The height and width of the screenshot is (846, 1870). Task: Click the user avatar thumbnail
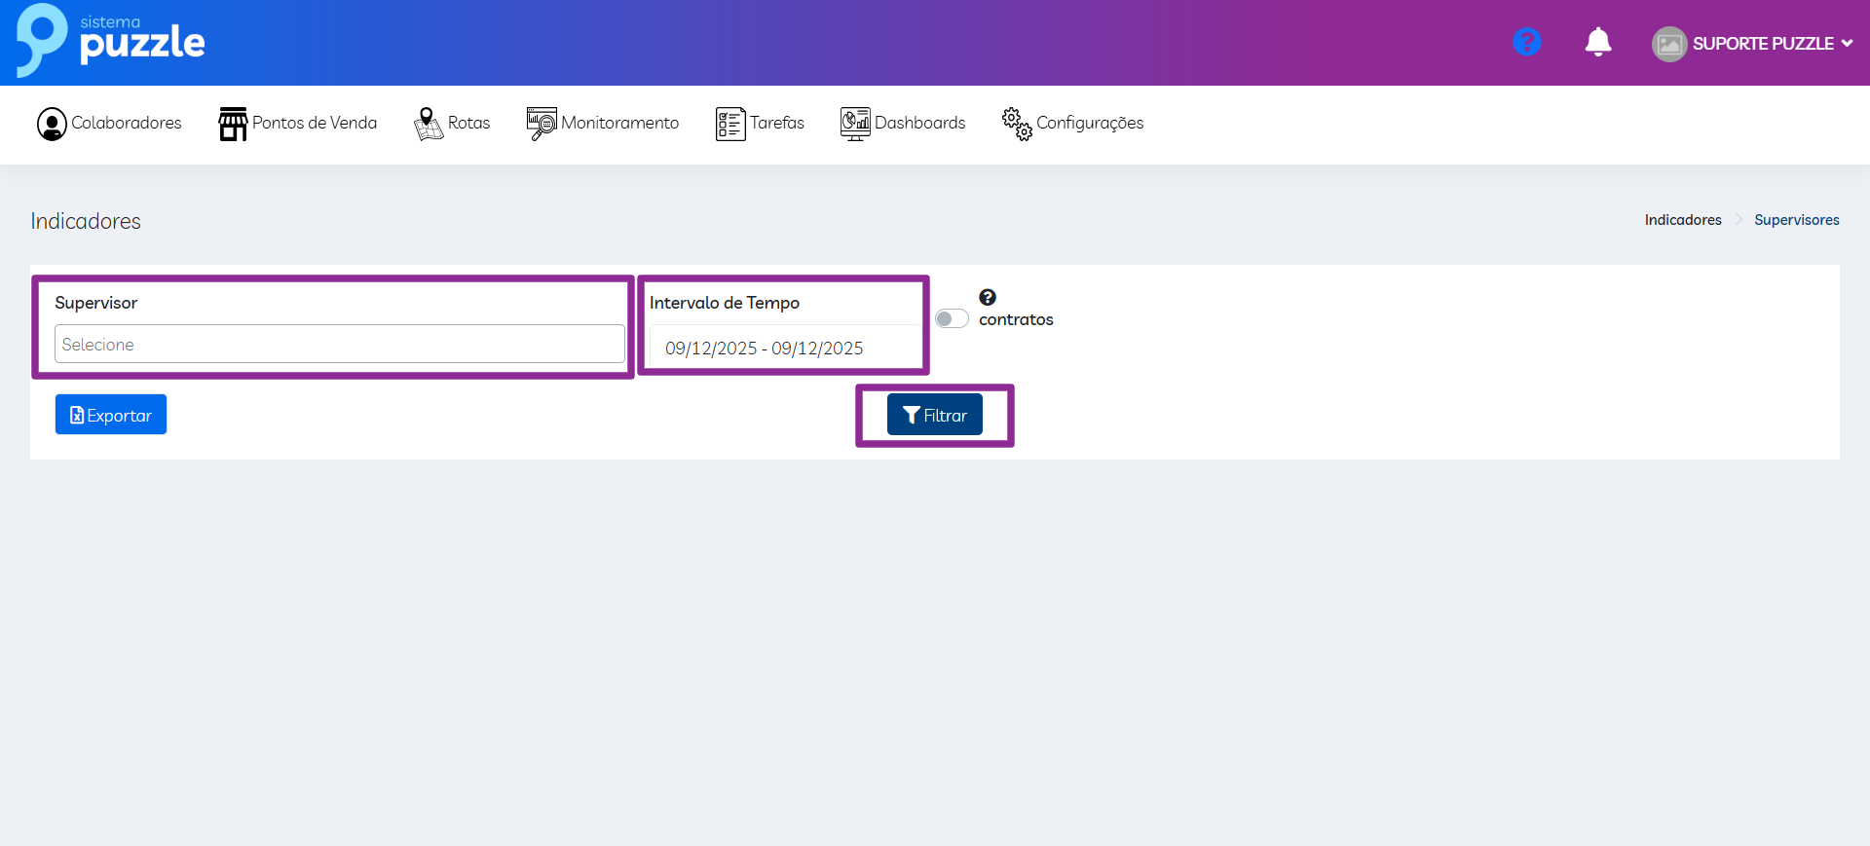click(1668, 44)
